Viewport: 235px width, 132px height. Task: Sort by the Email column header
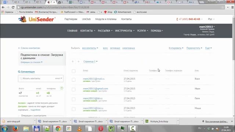pyautogui.click(x=86, y=70)
